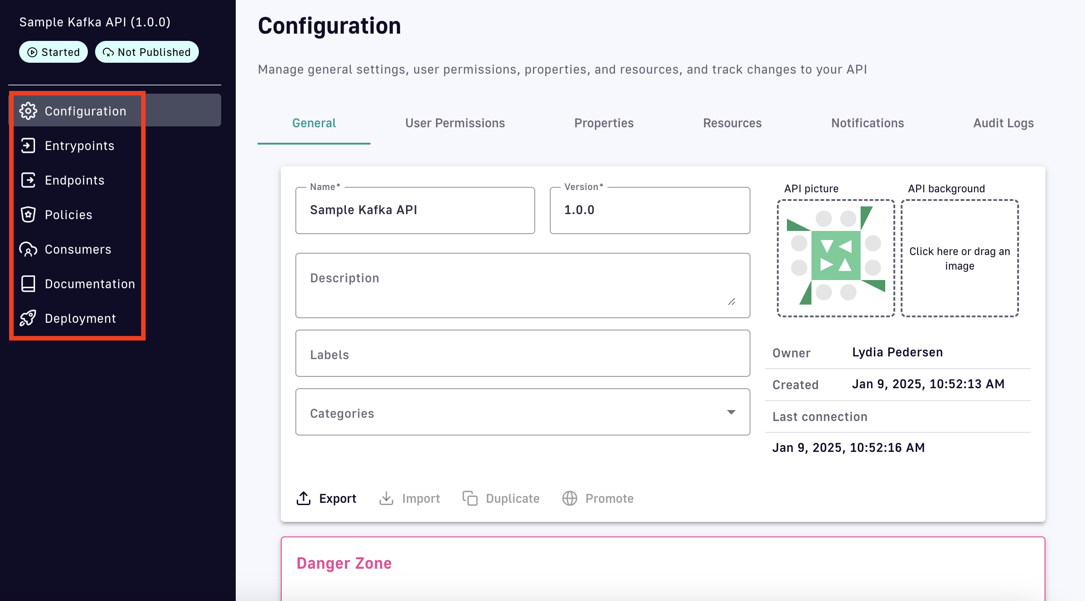Click the API picture thumbnail
Viewport: 1085px width, 601px height.
click(836, 258)
